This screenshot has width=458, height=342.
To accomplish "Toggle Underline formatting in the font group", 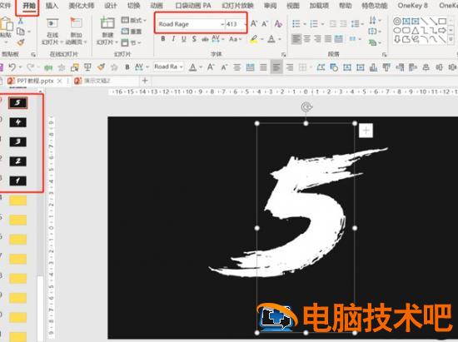I will click(184, 39).
